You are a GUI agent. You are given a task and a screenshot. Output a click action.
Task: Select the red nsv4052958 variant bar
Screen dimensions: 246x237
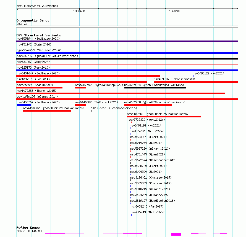(x=148, y=105)
